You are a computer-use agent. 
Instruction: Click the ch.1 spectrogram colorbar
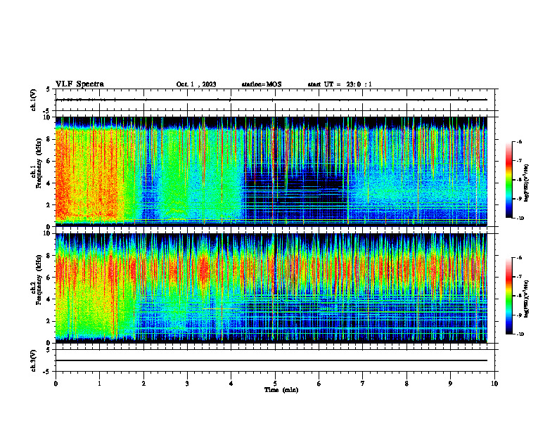[508, 180]
